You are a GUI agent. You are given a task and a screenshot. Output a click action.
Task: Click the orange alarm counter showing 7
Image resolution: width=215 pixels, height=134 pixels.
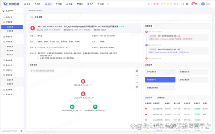163,4
